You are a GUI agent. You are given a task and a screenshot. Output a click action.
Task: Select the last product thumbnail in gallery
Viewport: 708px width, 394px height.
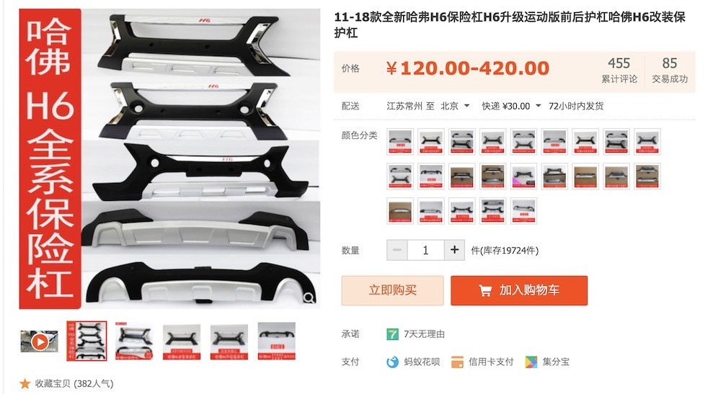[x=276, y=341]
